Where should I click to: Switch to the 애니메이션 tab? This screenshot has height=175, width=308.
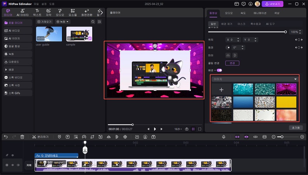(260, 13)
